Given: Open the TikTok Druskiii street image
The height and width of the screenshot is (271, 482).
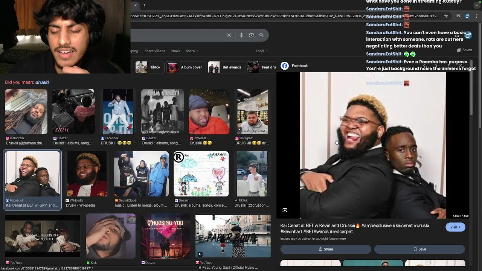Looking at the screenshot, I should pyautogui.click(x=252, y=174).
